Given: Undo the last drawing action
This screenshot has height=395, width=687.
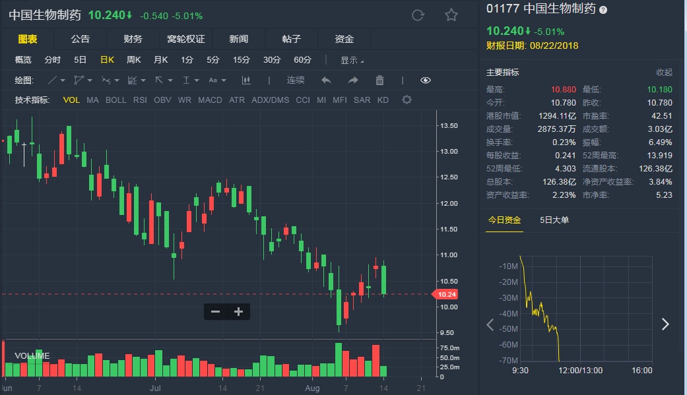Looking at the screenshot, I should [326, 80].
